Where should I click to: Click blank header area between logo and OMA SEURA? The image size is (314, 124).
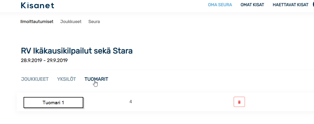tap(130, 5)
